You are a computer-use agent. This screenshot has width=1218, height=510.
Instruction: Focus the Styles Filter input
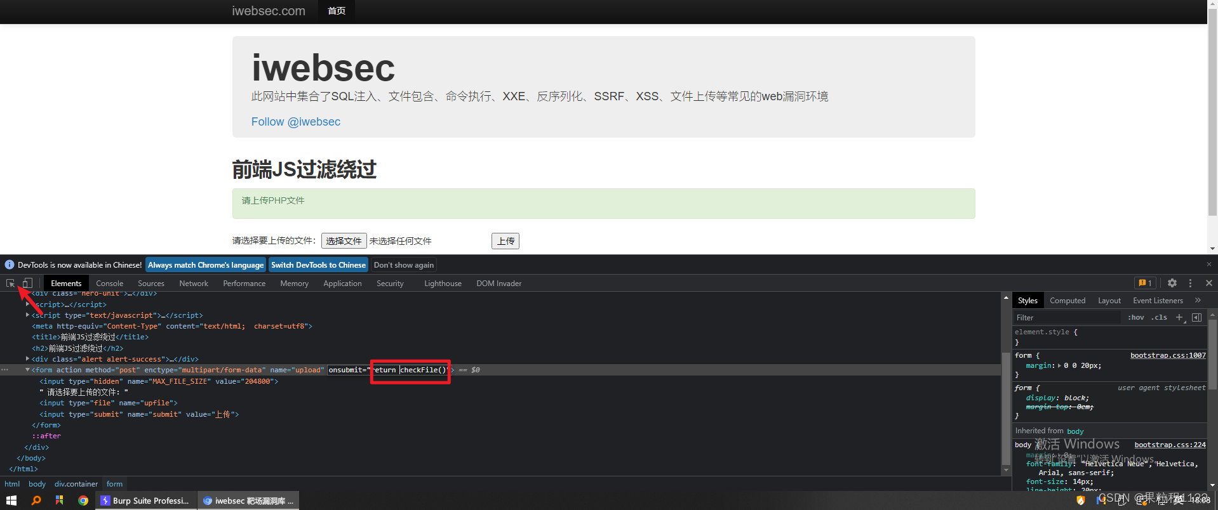click(1067, 317)
